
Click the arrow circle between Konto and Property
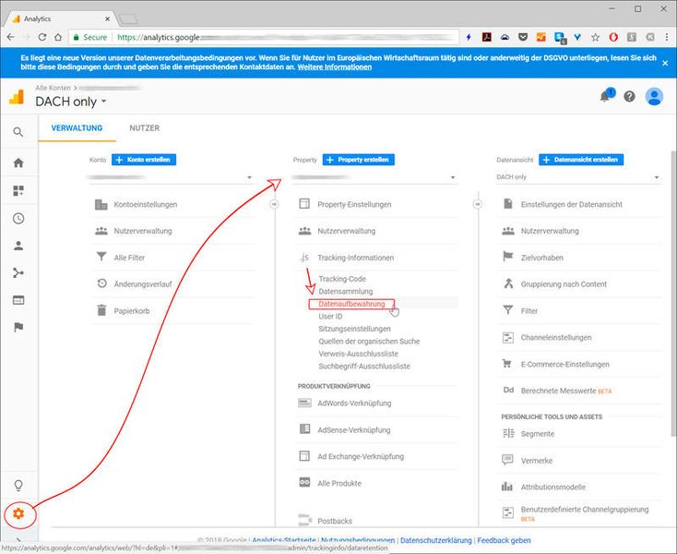[274, 204]
